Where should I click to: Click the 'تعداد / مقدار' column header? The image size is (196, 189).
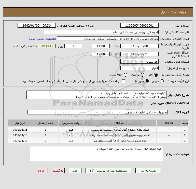click(x=46, y=123)
